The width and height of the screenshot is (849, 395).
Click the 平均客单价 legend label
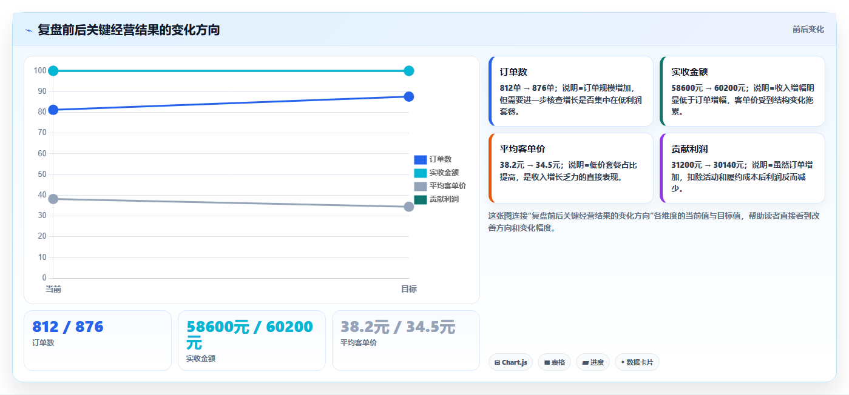(x=448, y=186)
